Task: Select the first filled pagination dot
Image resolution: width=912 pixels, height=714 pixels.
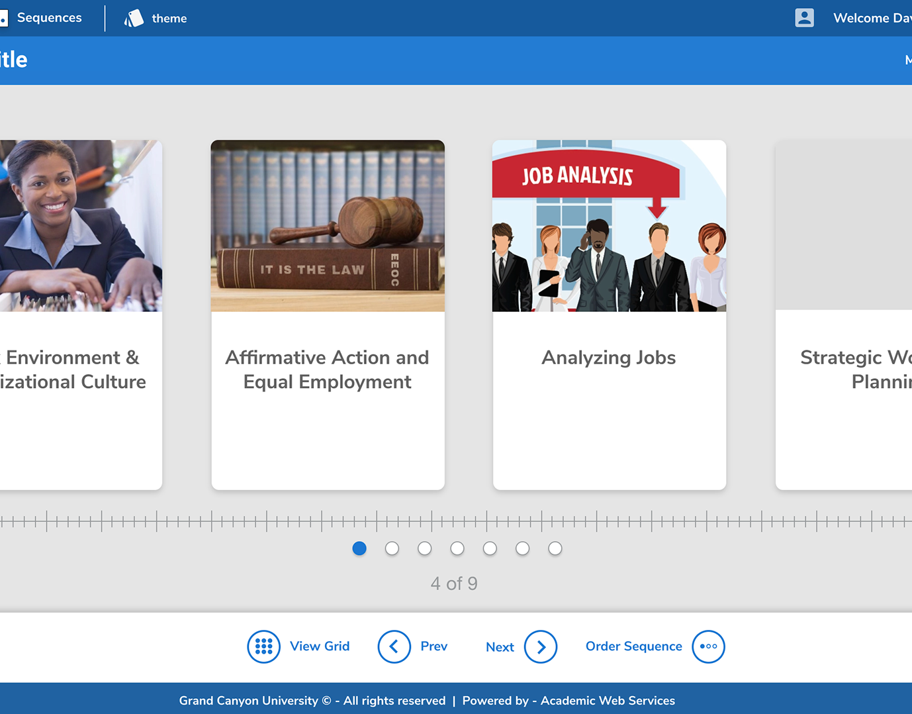Action: (359, 548)
